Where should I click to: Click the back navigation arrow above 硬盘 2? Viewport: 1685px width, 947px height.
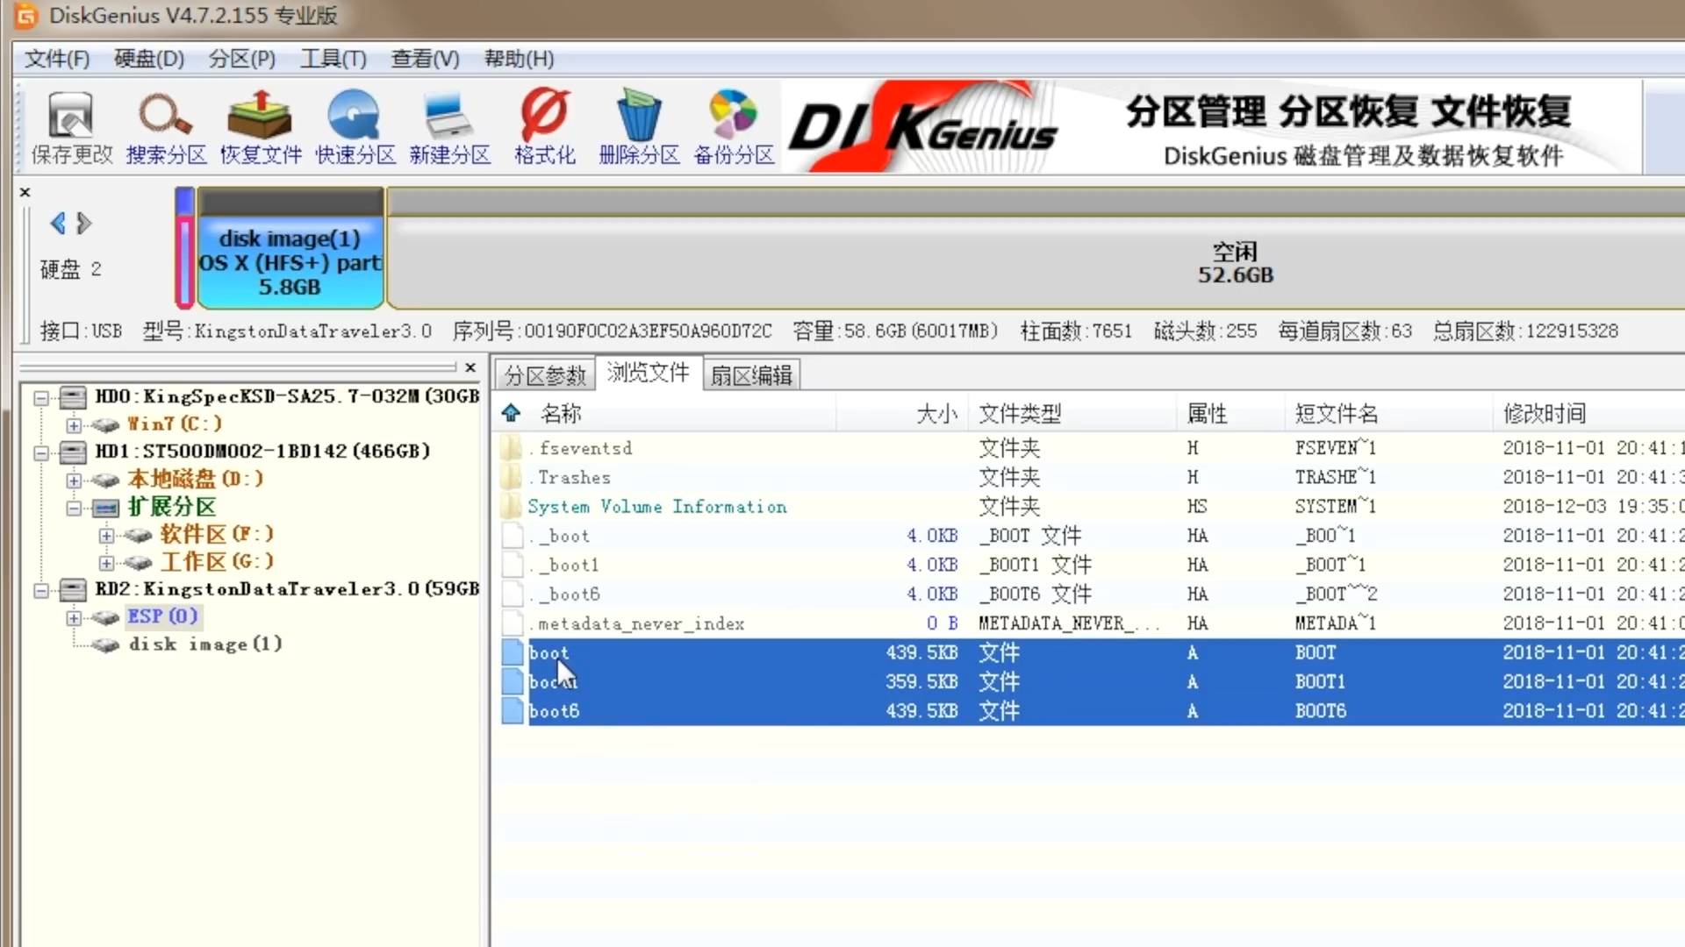(57, 224)
